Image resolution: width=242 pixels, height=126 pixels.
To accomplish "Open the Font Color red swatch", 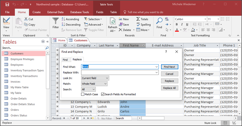I will click(177, 30).
